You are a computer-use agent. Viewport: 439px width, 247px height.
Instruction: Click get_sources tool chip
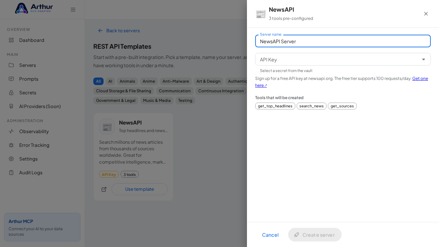coord(342,106)
